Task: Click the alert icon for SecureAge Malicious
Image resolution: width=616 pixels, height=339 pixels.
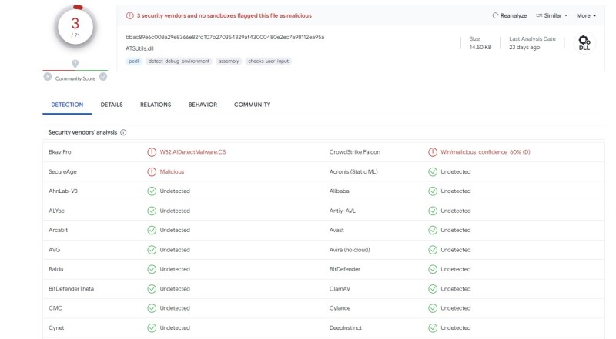Action: click(152, 171)
